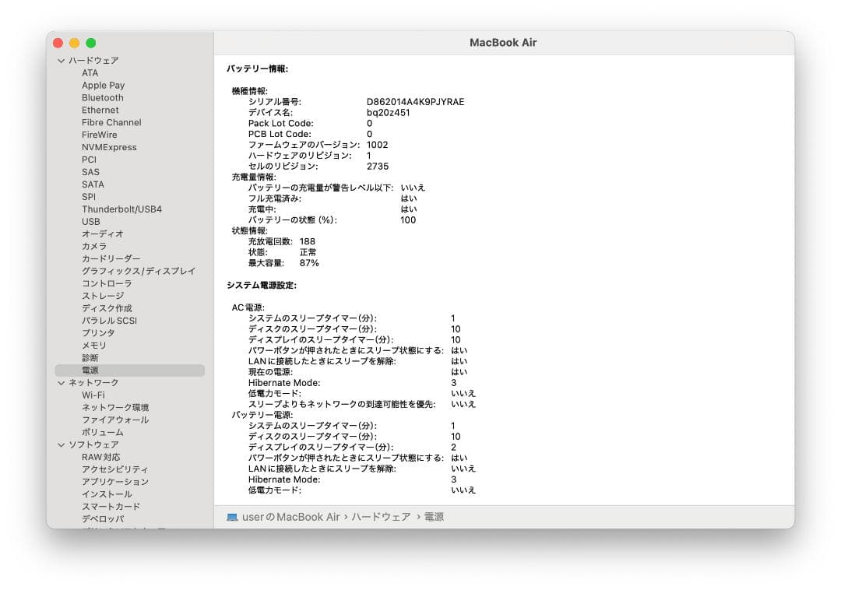Open the グラフィックス/ディスプレイ report
This screenshot has width=841, height=590.
pos(136,271)
